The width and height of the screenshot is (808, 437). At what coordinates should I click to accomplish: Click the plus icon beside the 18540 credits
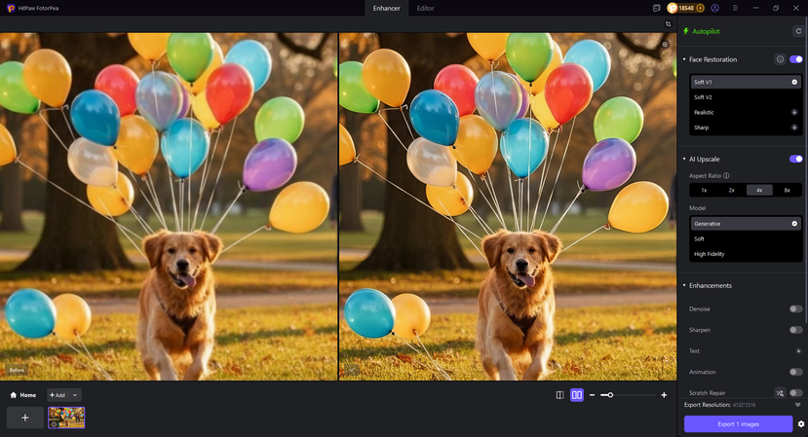(700, 8)
